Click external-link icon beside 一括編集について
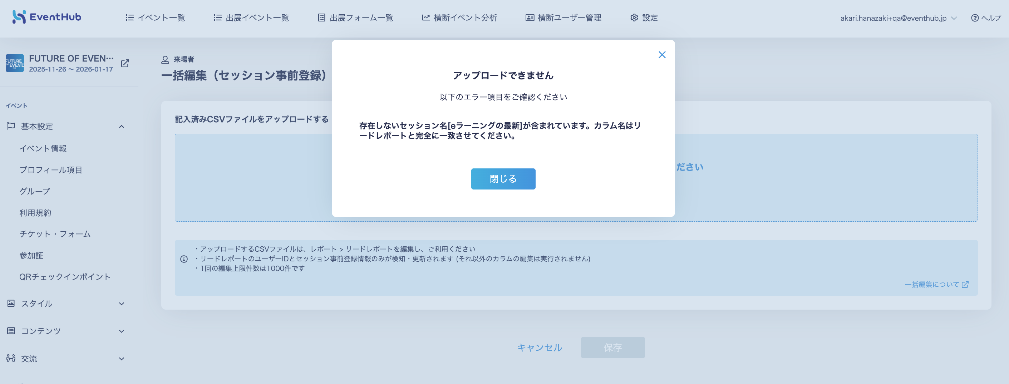1009x384 pixels. tap(965, 285)
